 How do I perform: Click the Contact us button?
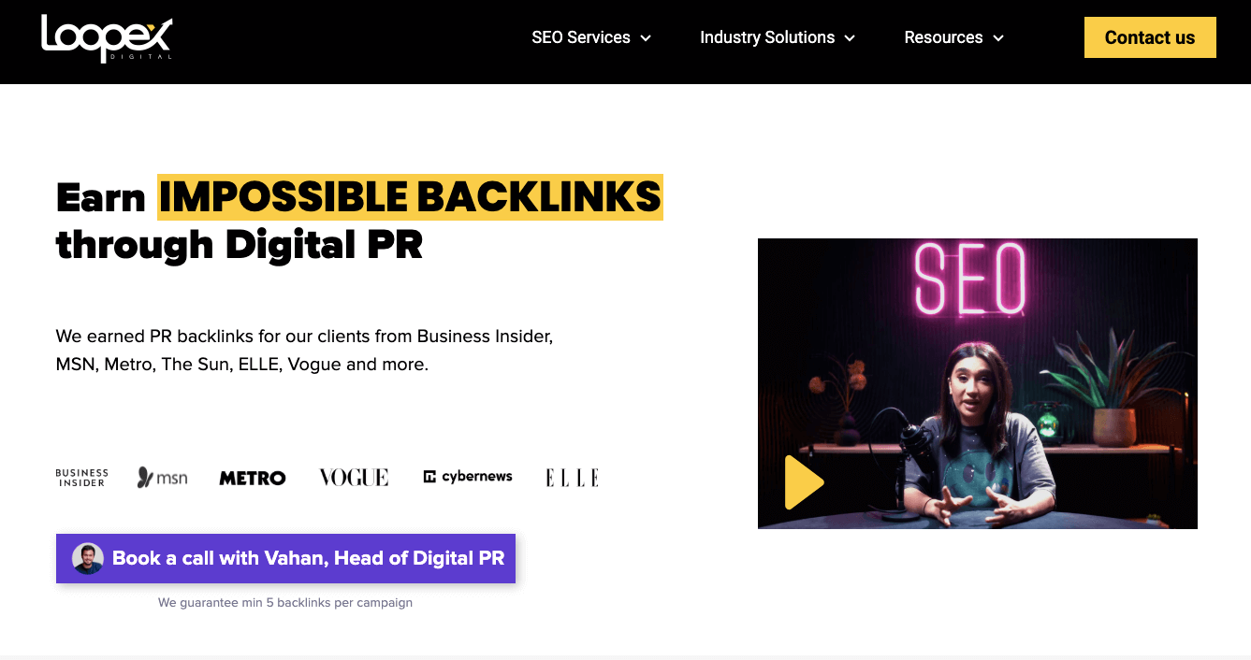click(1150, 37)
